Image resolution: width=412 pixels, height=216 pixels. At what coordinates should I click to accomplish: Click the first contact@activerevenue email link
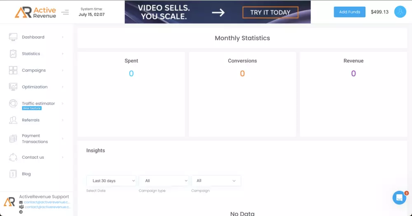[47, 202]
